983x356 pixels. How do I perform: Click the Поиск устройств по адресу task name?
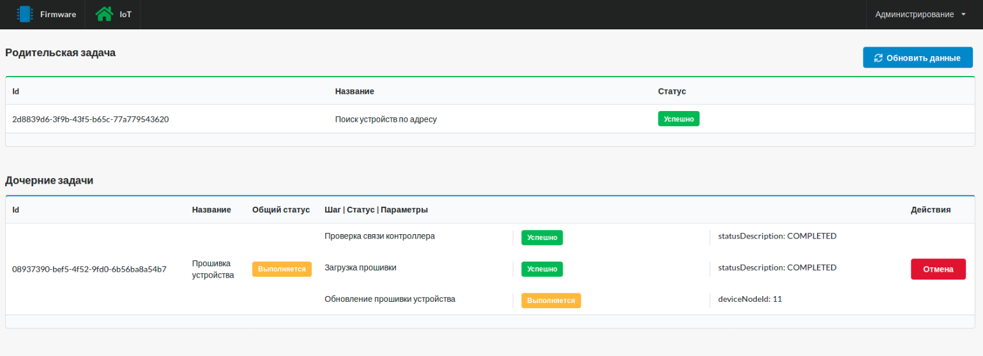(x=386, y=119)
